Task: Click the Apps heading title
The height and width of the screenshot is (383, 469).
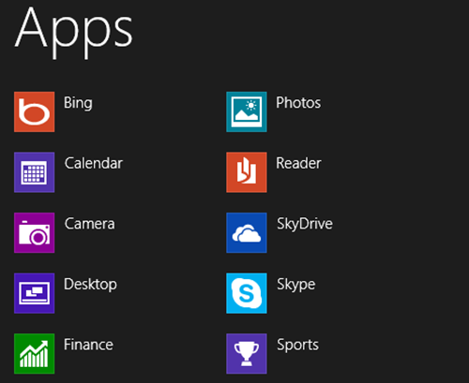Action: click(74, 33)
